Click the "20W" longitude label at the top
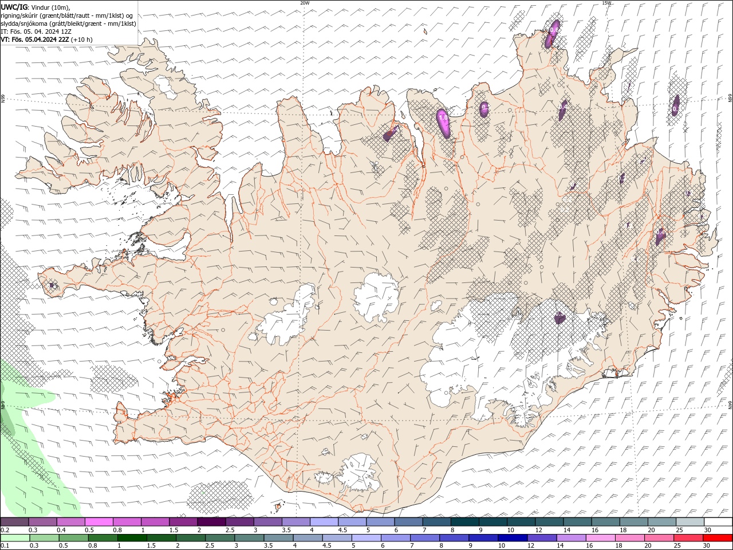The width and height of the screenshot is (733, 550). click(x=305, y=3)
